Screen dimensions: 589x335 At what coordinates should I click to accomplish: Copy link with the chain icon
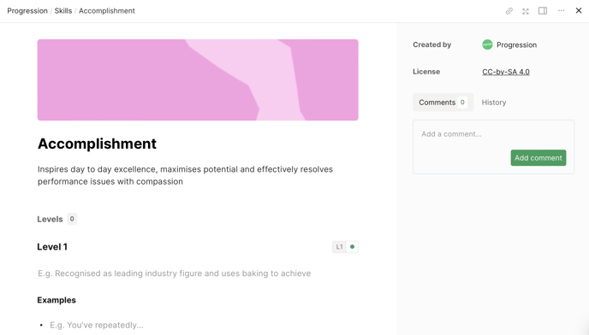click(509, 11)
